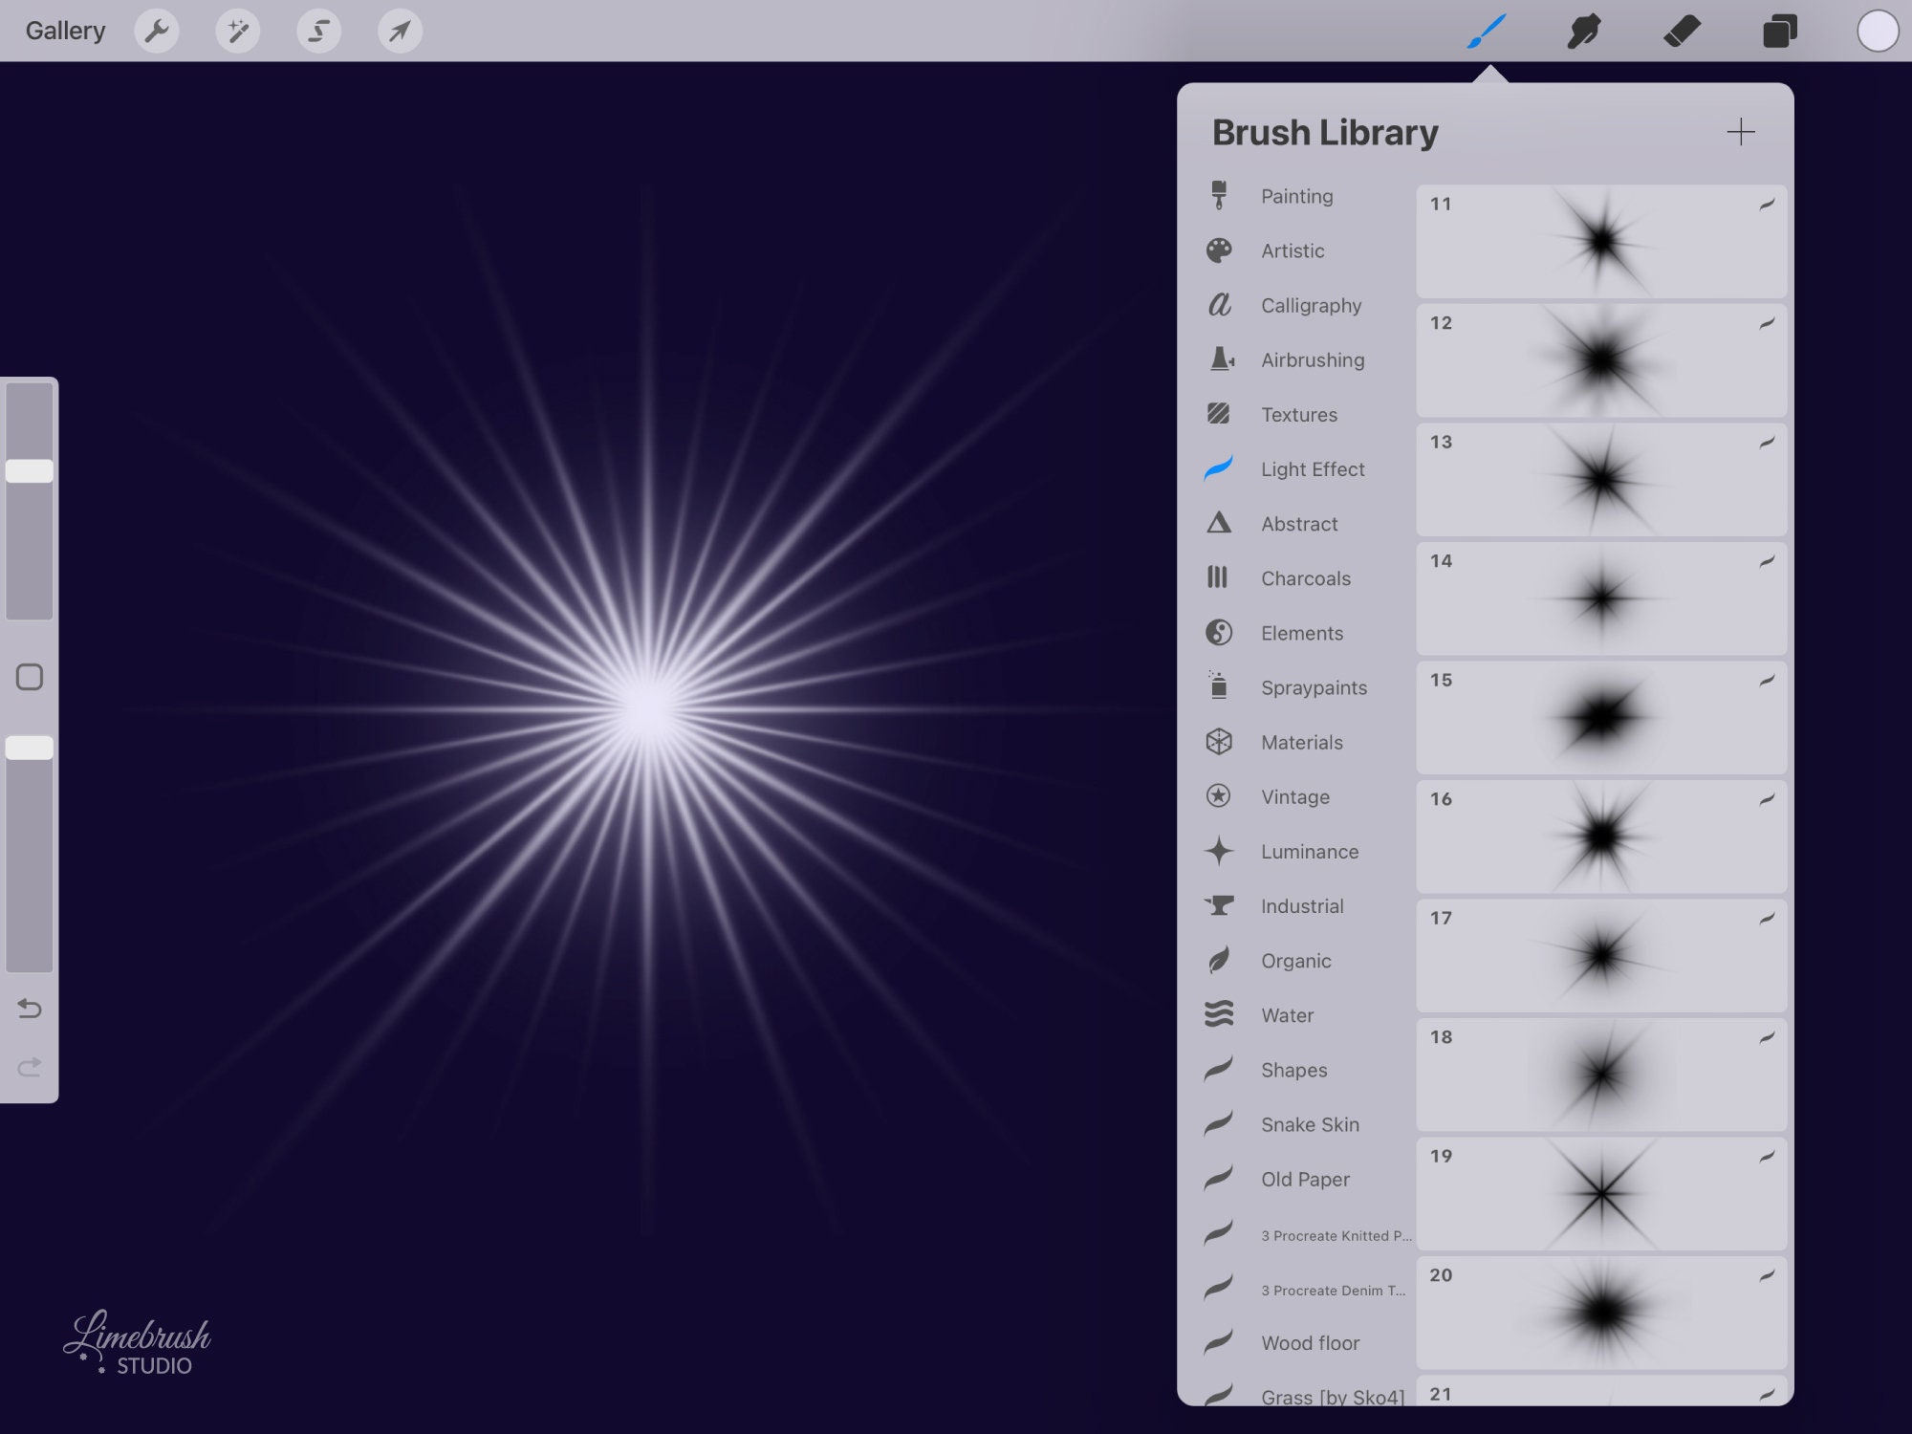
Task: Select the Eraser tool
Action: click(x=1684, y=31)
